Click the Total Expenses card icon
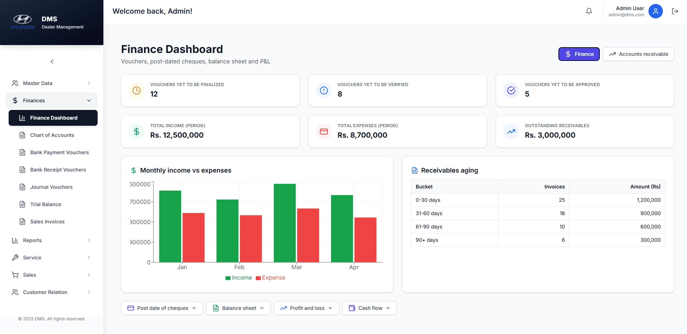This screenshot has height=334, width=687. [324, 132]
